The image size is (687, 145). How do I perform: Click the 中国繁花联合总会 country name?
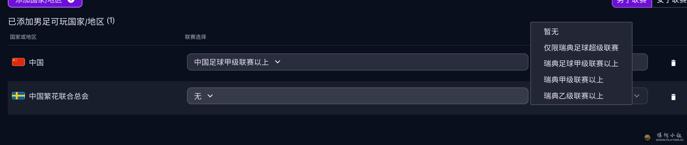click(x=59, y=96)
